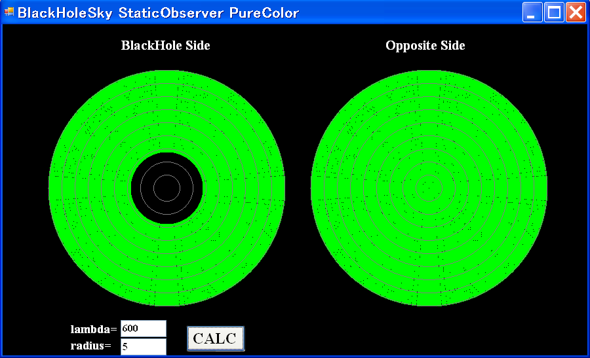The image size is (590, 358).
Task: Maximize the BlackHoleSky window
Action: (554, 12)
